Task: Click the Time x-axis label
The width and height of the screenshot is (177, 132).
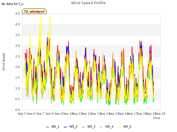Action: 157,118
